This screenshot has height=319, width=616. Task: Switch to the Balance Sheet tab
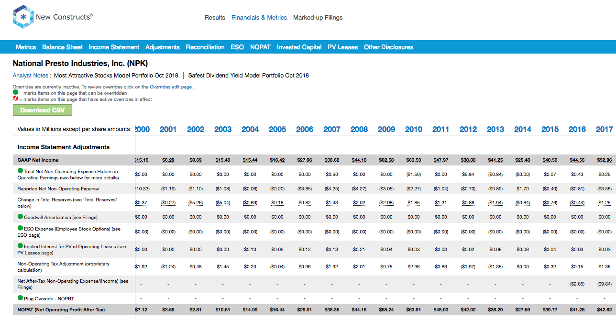click(62, 47)
